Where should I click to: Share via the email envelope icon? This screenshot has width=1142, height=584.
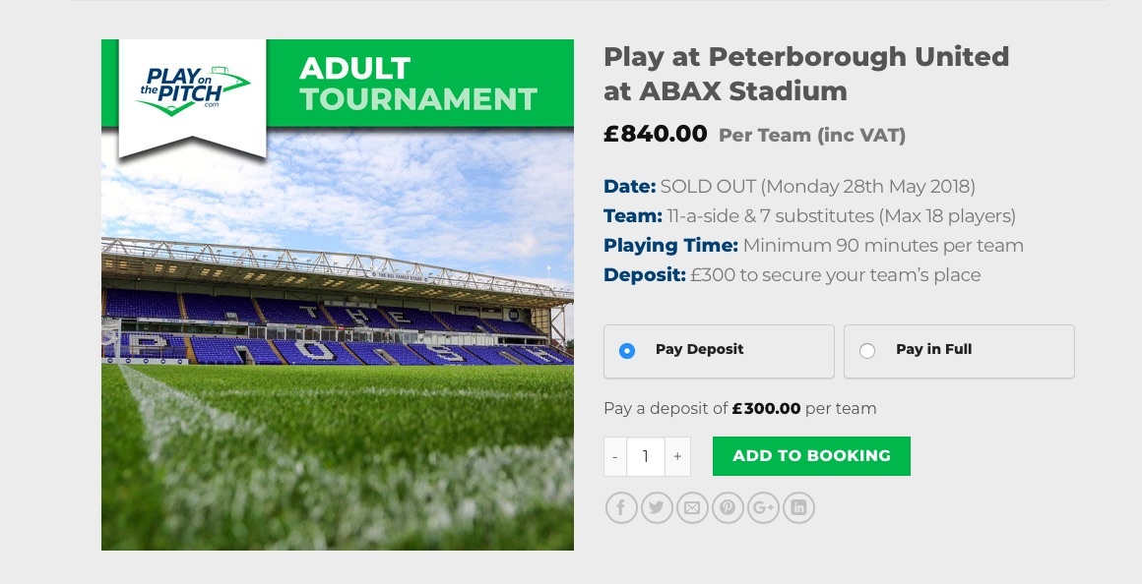[692, 507]
